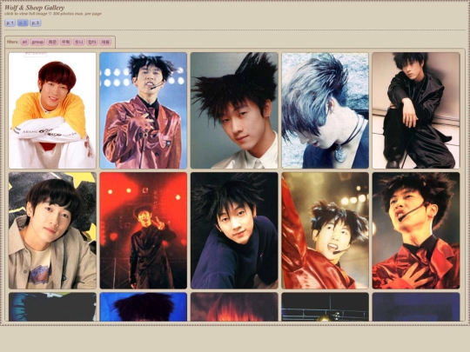
Task: Click the Wolf & Sheep Gallery title
Action: click(x=34, y=8)
